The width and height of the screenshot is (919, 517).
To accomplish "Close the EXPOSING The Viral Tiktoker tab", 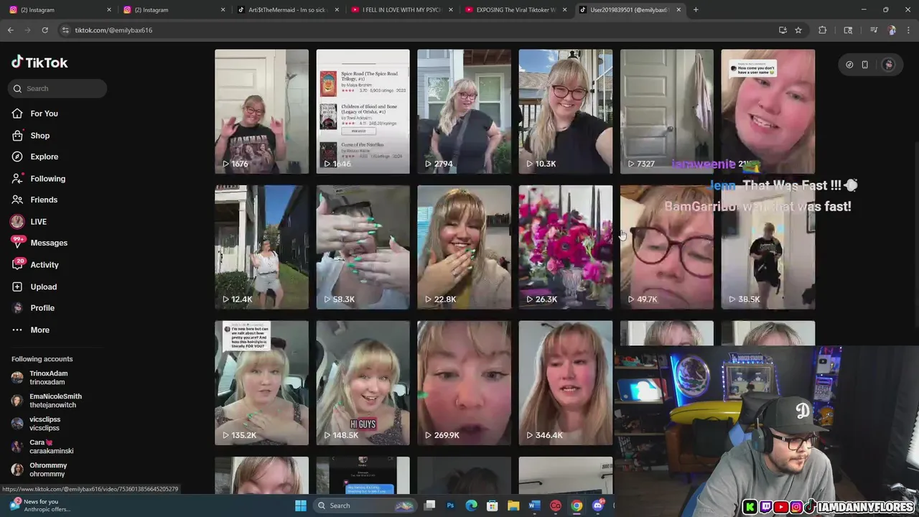I will [x=565, y=10].
